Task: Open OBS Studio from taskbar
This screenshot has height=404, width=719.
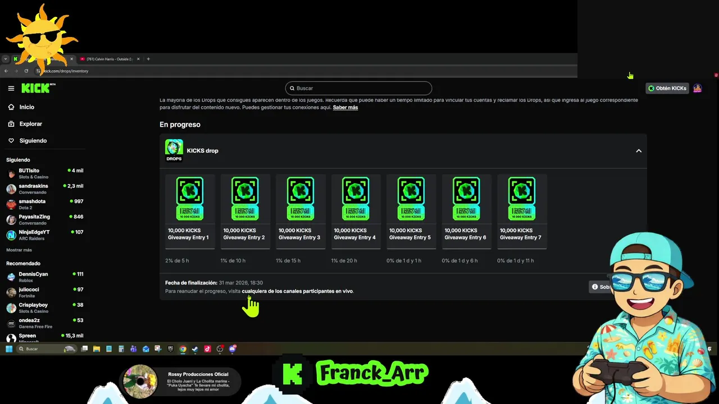Action: click(x=220, y=349)
